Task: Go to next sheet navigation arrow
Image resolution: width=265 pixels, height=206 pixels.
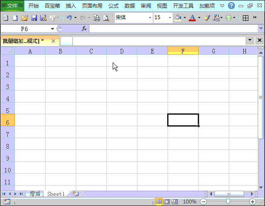Action: pyautogui.click(x=15, y=194)
